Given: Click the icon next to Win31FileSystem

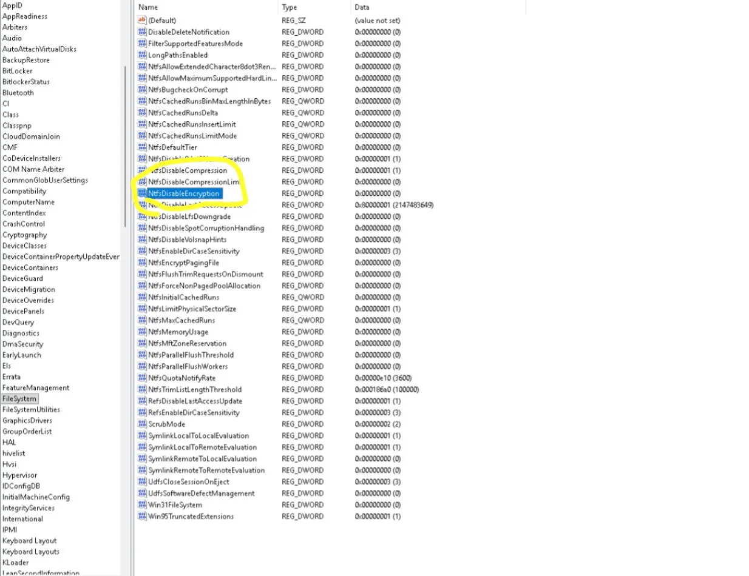Looking at the screenshot, I should pos(143,504).
